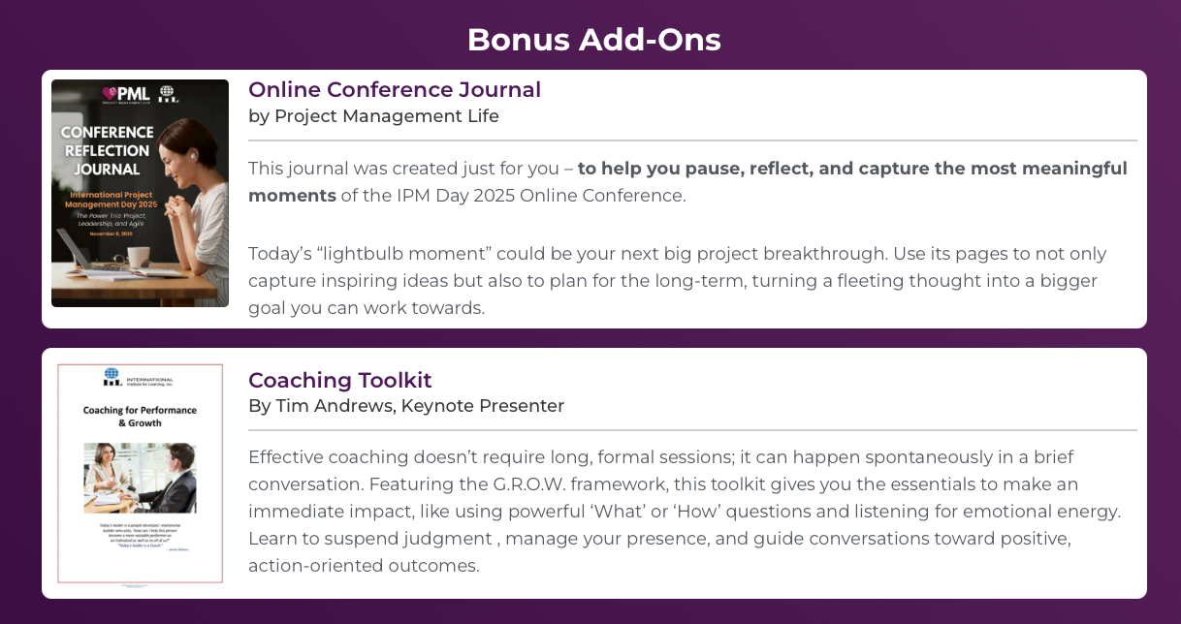1181x624 pixels.
Task: Click the Coaching Toolkit title
Action: tap(340, 380)
